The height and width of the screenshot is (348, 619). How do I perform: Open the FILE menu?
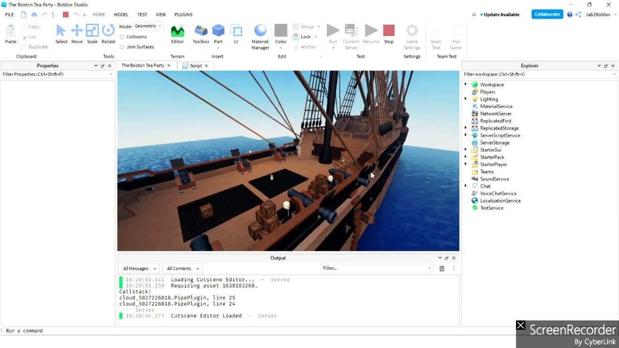[x=9, y=14]
